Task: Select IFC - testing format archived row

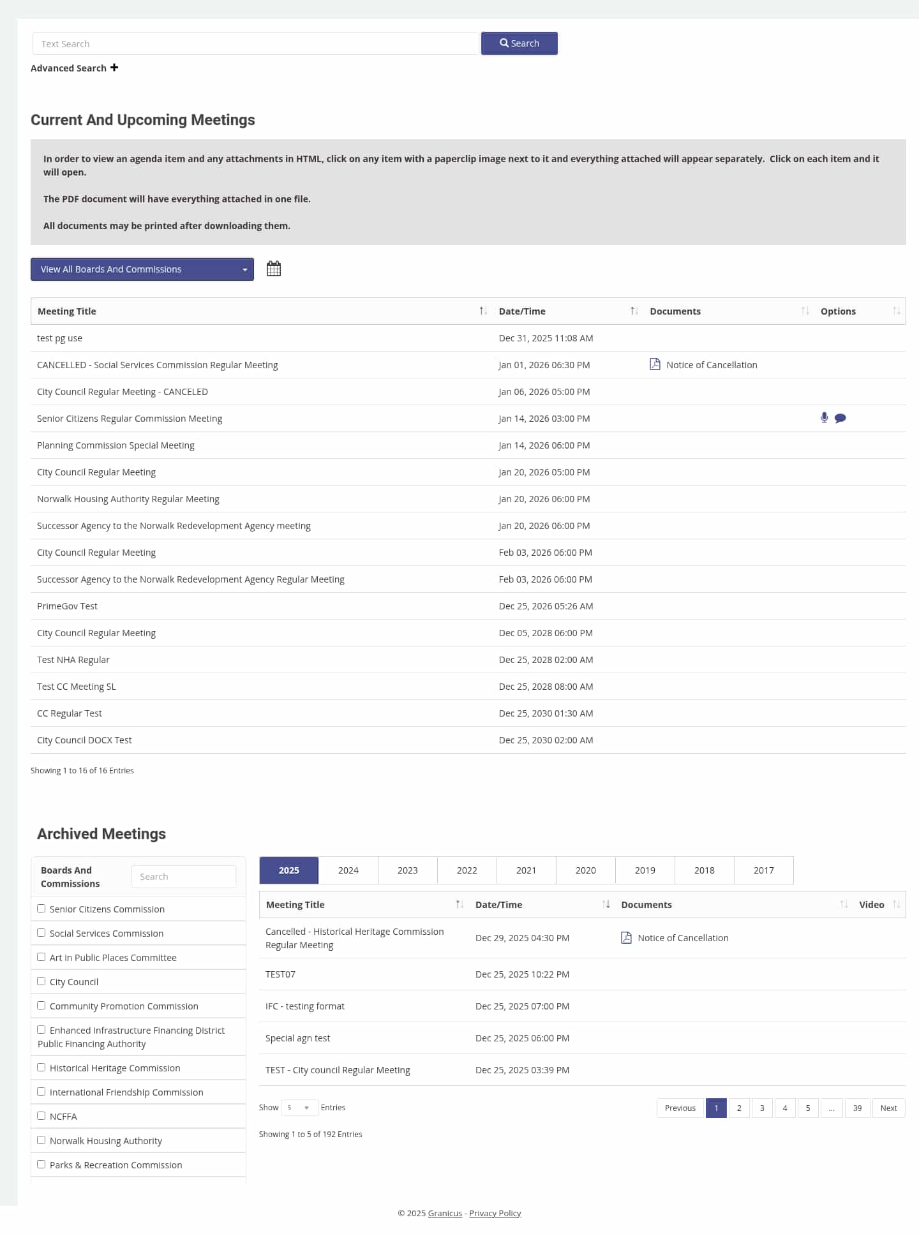Action: pyautogui.click(x=582, y=1006)
